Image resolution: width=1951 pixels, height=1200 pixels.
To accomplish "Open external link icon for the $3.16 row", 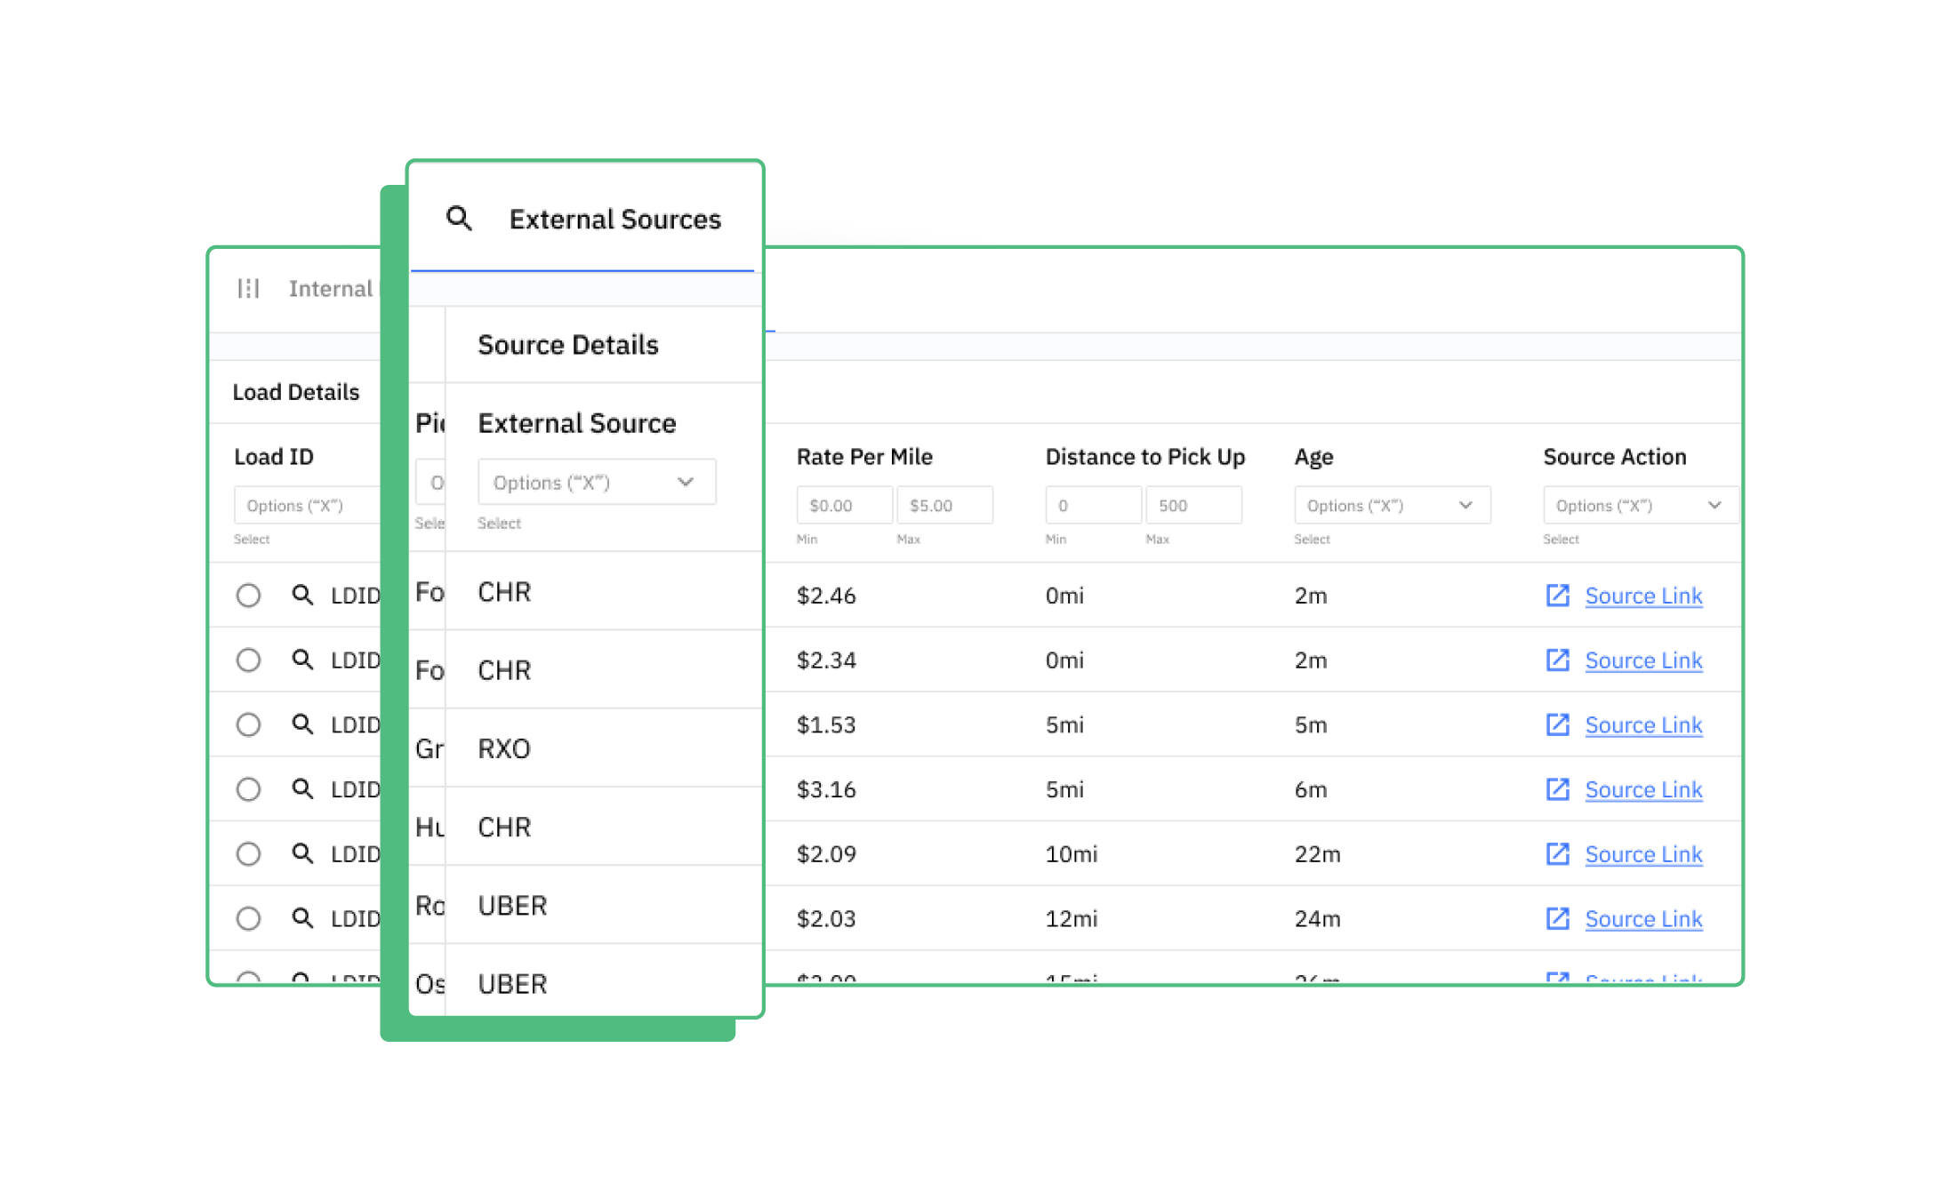I will pos(1557,788).
